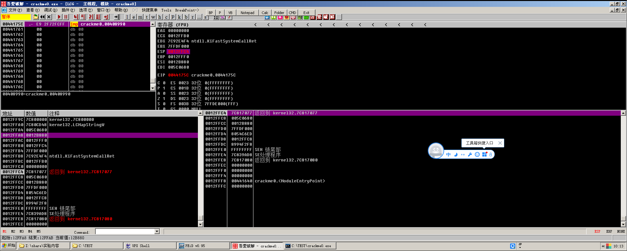This screenshot has width=627, height=251.
Task: Open the Log window with 'l' button
Action: (127, 17)
